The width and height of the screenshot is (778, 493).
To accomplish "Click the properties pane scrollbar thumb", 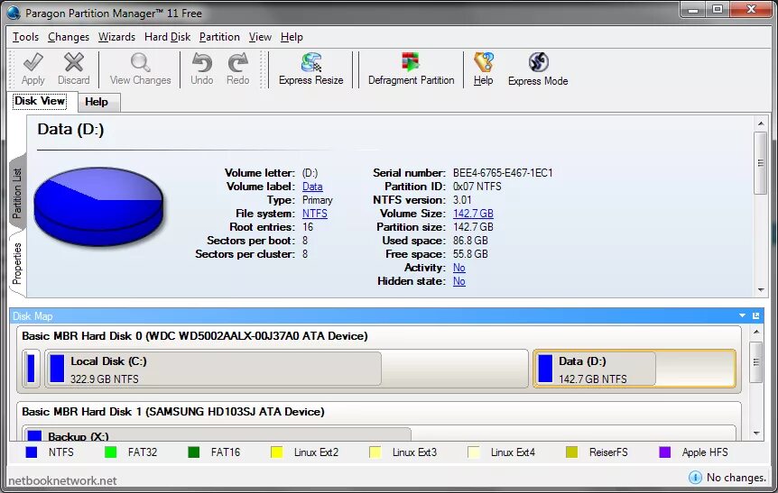I will tap(761, 163).
